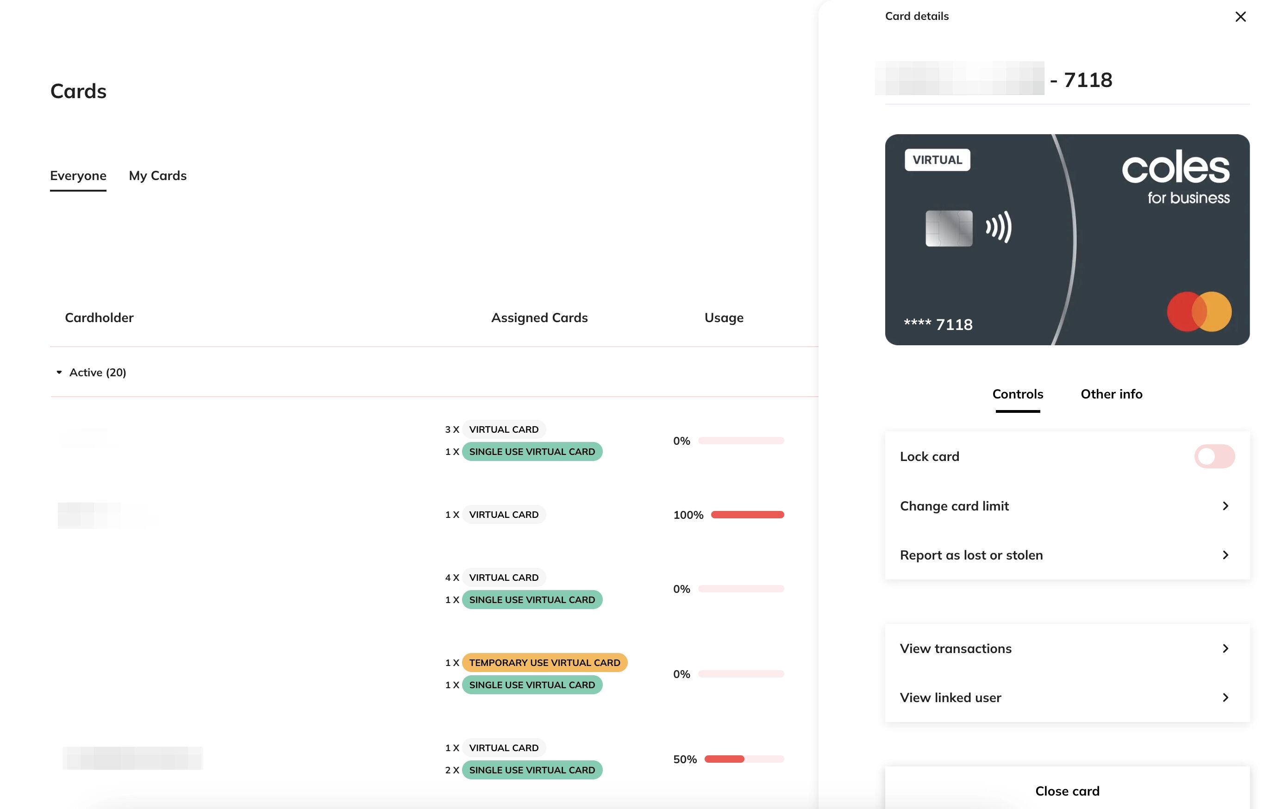Click the Usage column header
This screenshot has width=1288, height=809.
pyautogui.click(x=724, y=317)
